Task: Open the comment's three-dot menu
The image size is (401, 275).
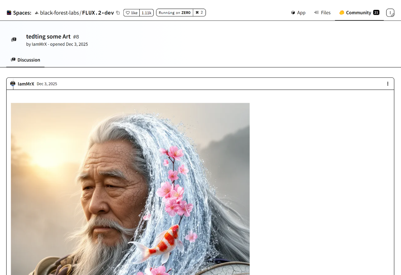Action: tap(388, 84)
